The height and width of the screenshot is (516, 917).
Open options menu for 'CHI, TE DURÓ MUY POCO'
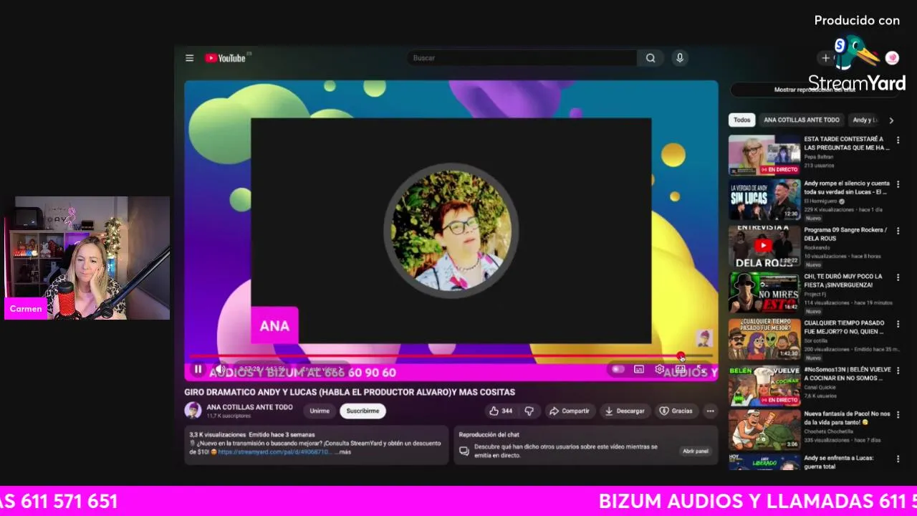pyautogui.click(x=898, y=277)
